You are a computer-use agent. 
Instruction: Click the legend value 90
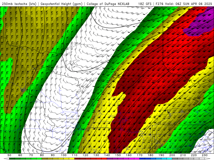pos(53,155)
